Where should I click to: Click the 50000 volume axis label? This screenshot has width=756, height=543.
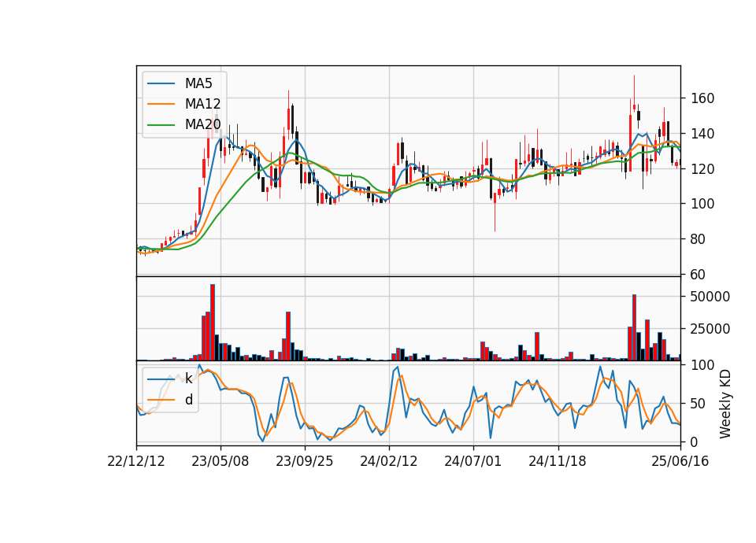pyautogui.click(x=710, y=297)
